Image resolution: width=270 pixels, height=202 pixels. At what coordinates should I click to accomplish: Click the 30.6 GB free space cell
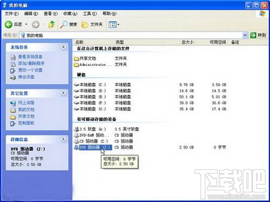coord(219,103)
